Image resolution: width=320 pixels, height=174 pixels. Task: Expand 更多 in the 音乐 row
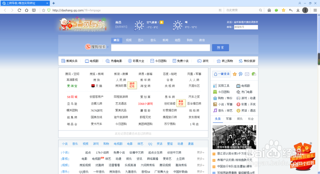click(200, 171)
